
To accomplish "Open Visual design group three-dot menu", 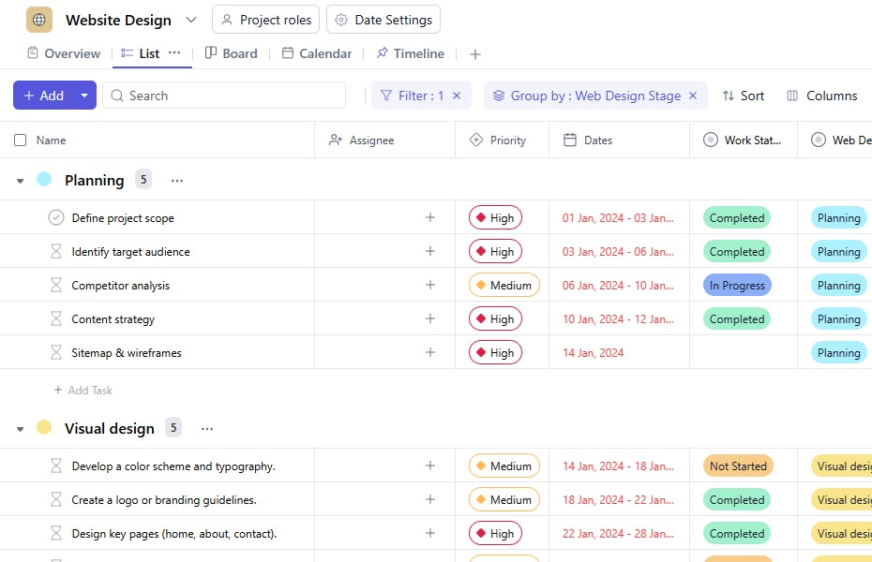I will click(207, 429).
